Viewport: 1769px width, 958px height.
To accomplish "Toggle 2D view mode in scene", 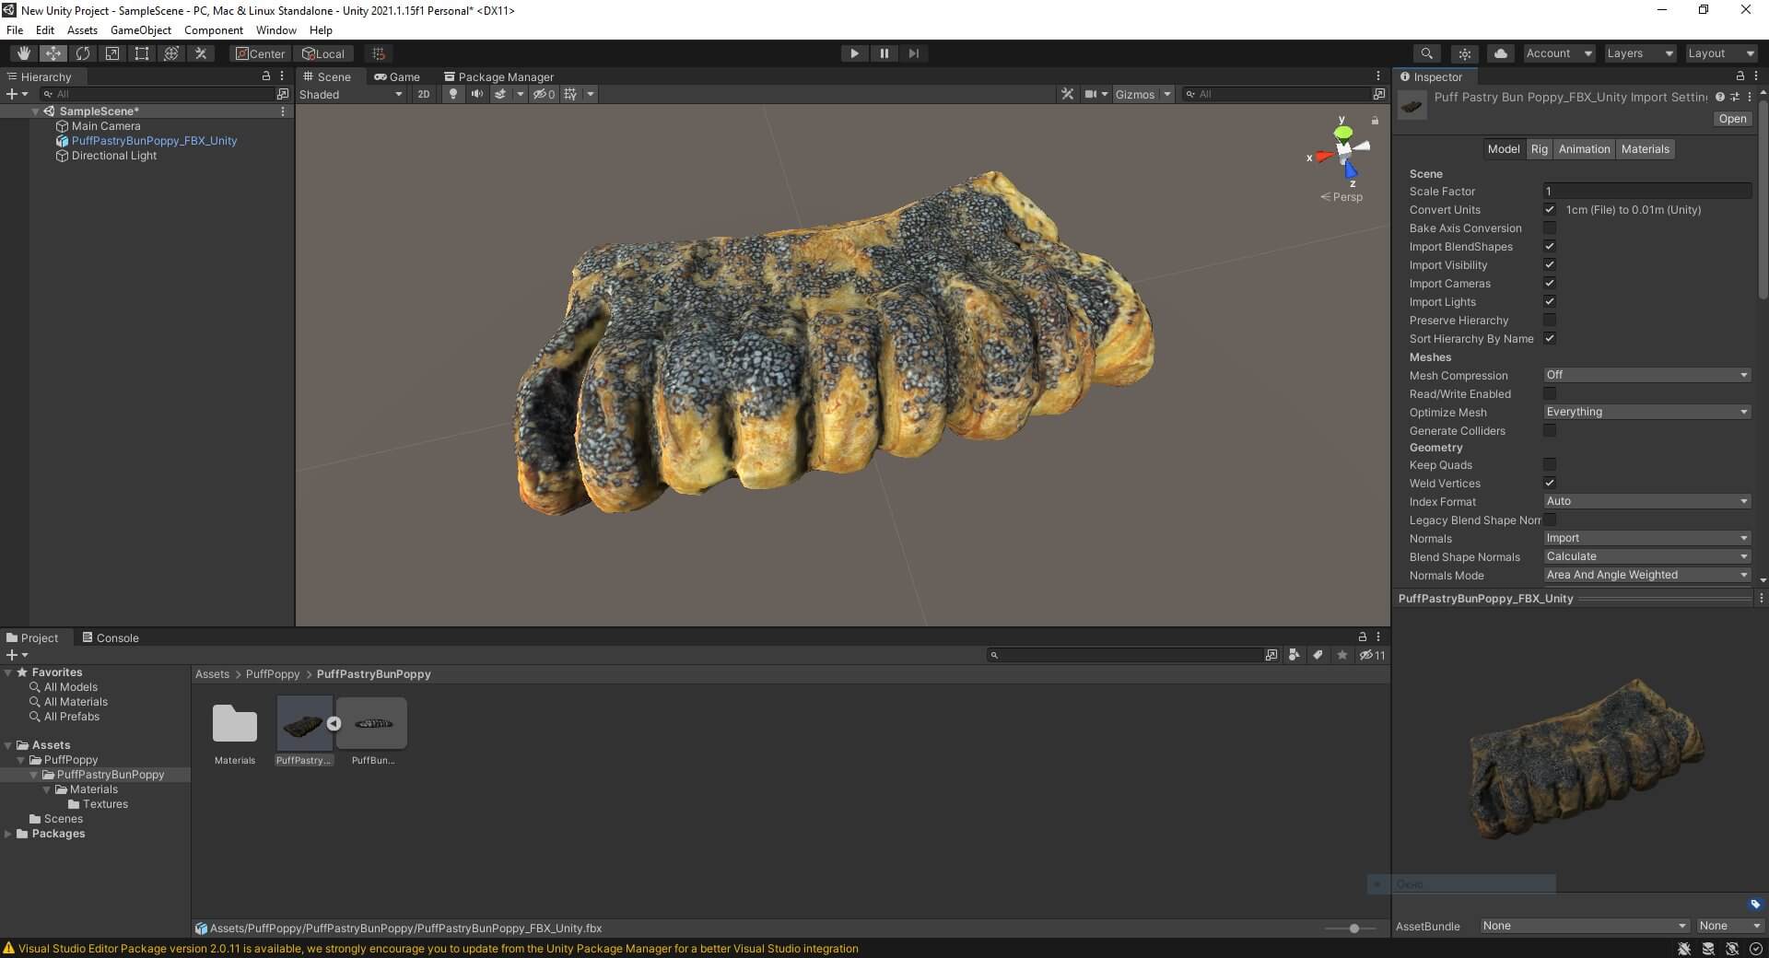I will click(x=423, y=94).
